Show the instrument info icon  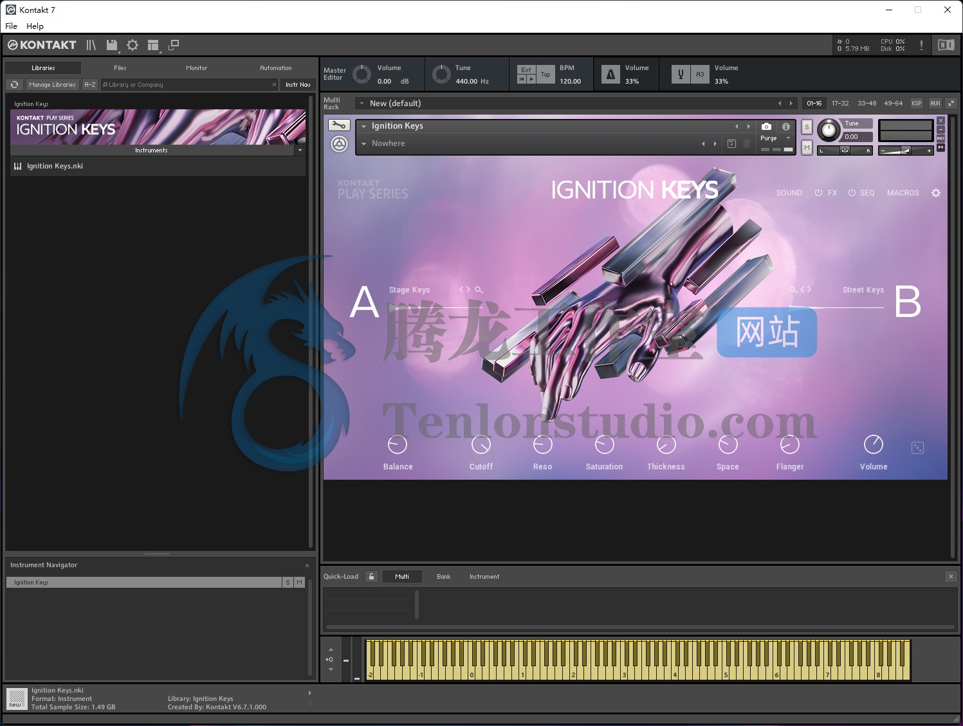[785, 127]
